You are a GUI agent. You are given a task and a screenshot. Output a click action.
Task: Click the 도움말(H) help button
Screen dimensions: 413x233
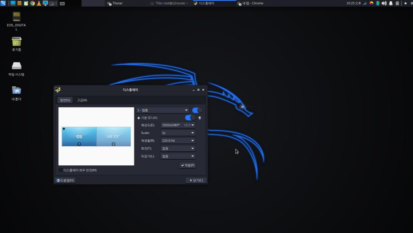pyautogui.click(x=65, y=180)
